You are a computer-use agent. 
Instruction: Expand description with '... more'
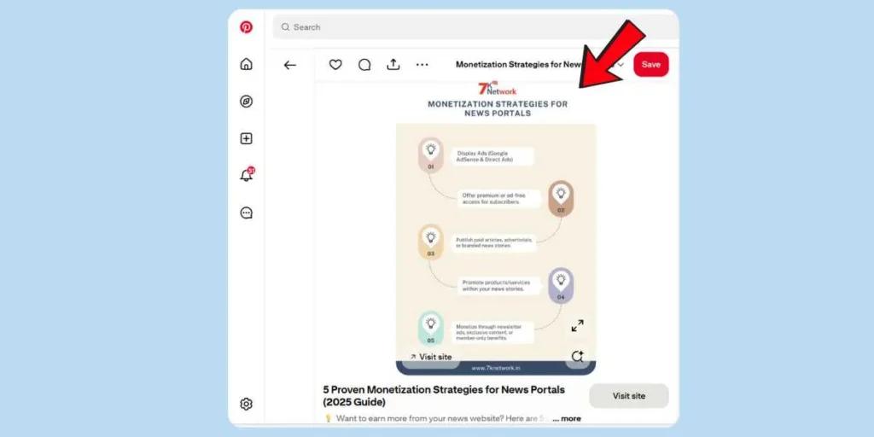pyautogui.click(x=567, y=418)
